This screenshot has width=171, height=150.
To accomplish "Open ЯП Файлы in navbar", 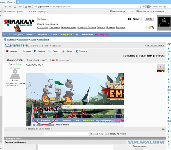I will tap(87, 34).
